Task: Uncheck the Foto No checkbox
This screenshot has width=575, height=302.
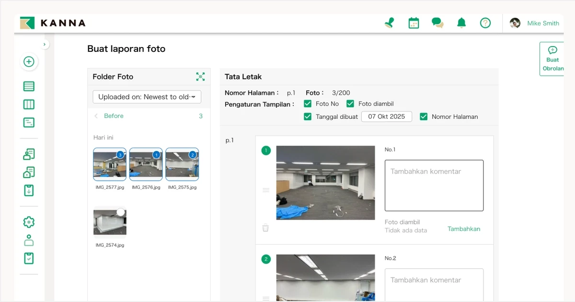Action: [x=308, y=104]
